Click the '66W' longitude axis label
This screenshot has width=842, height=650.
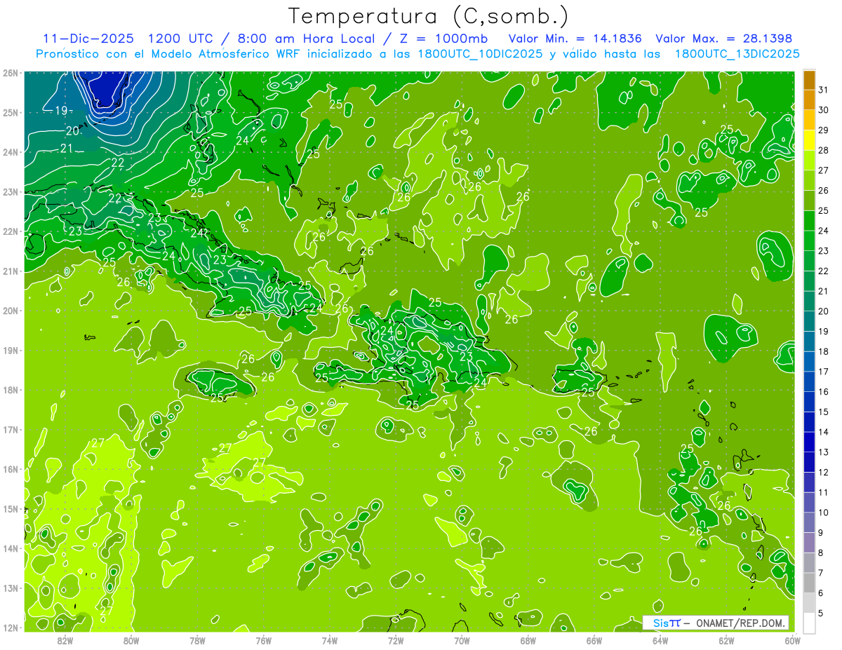pyautogui.click(x=594, y=640)
